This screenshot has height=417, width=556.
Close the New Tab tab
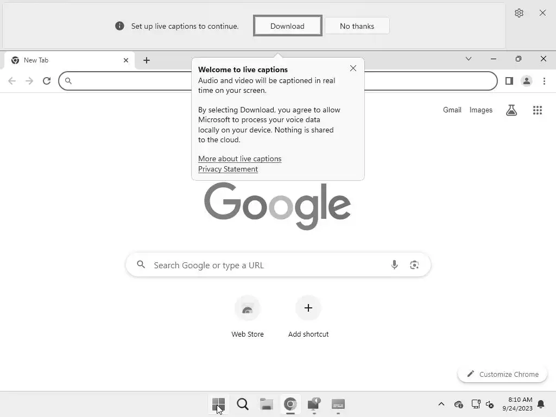pyautogui.click(x=126, y=60)
